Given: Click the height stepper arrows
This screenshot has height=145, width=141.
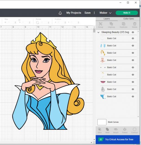Looking at the screenshot, I should (x=30, y=22).
